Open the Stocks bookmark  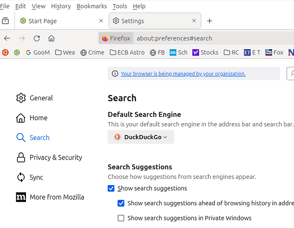205,52
